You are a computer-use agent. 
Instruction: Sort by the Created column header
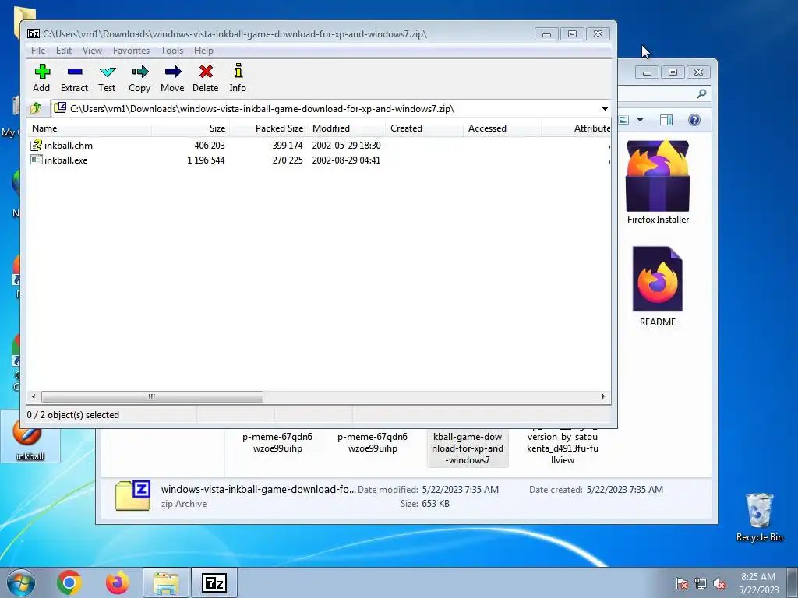click(x=424, y=128)
